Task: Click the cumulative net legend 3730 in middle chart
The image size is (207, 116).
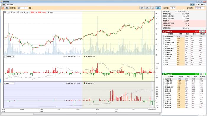Action: coord(72,56)
